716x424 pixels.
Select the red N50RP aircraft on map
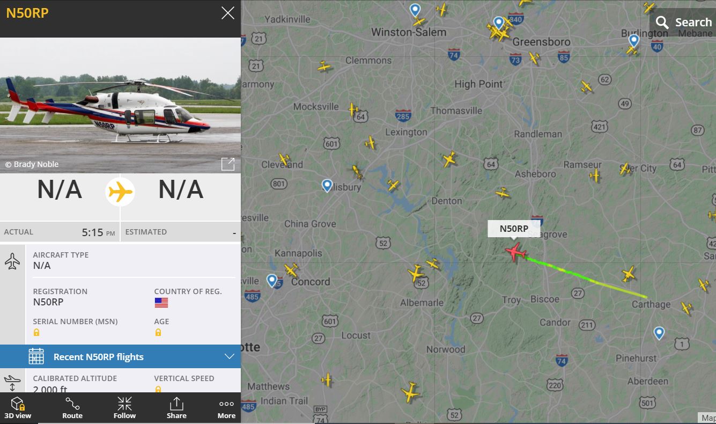[x=515, y=251]
